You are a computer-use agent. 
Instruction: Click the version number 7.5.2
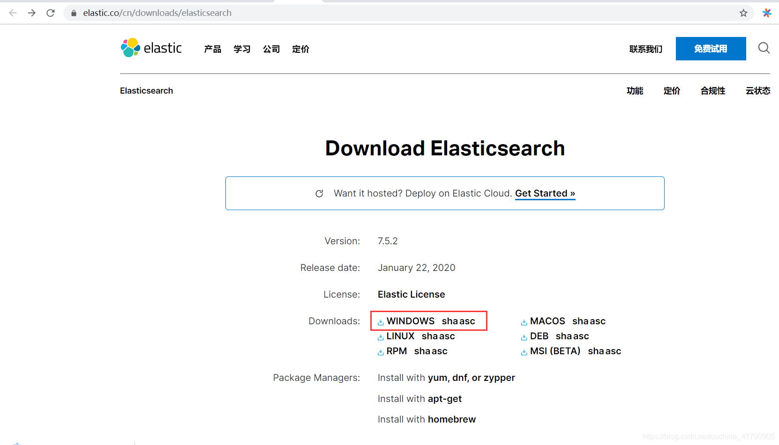click(388, 241)
